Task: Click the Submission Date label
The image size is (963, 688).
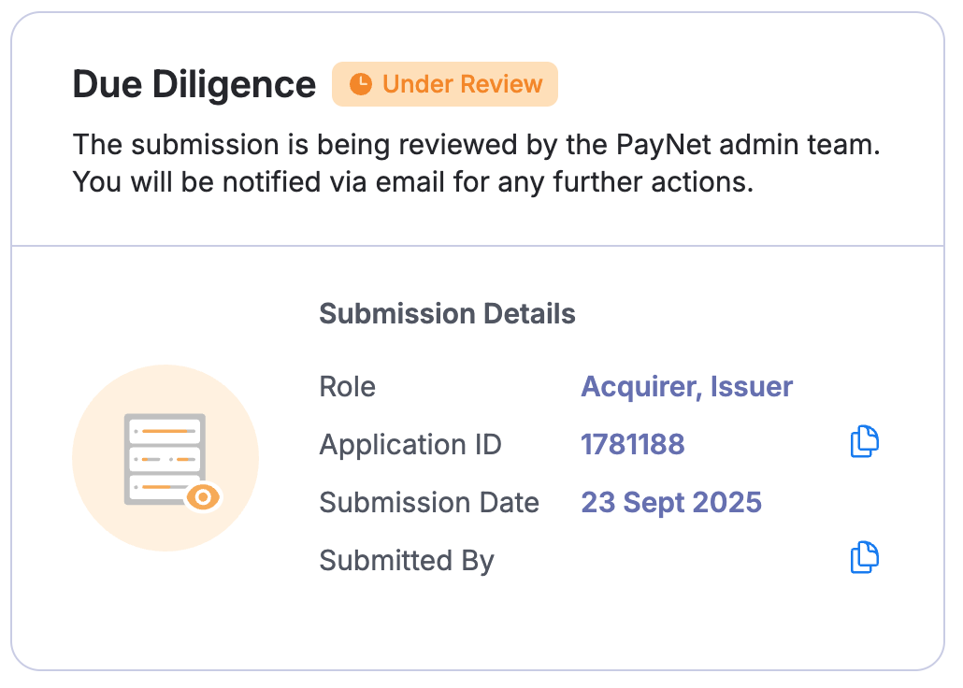Action: click(429, 503)
